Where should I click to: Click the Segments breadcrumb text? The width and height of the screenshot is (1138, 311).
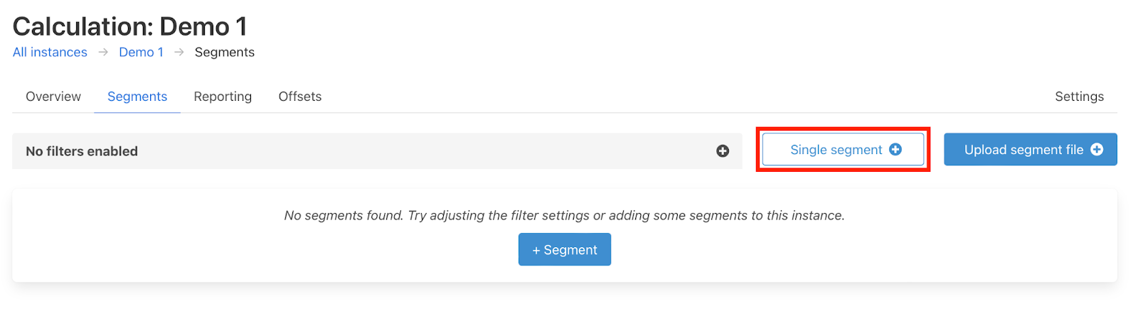(x=225, y=53)
